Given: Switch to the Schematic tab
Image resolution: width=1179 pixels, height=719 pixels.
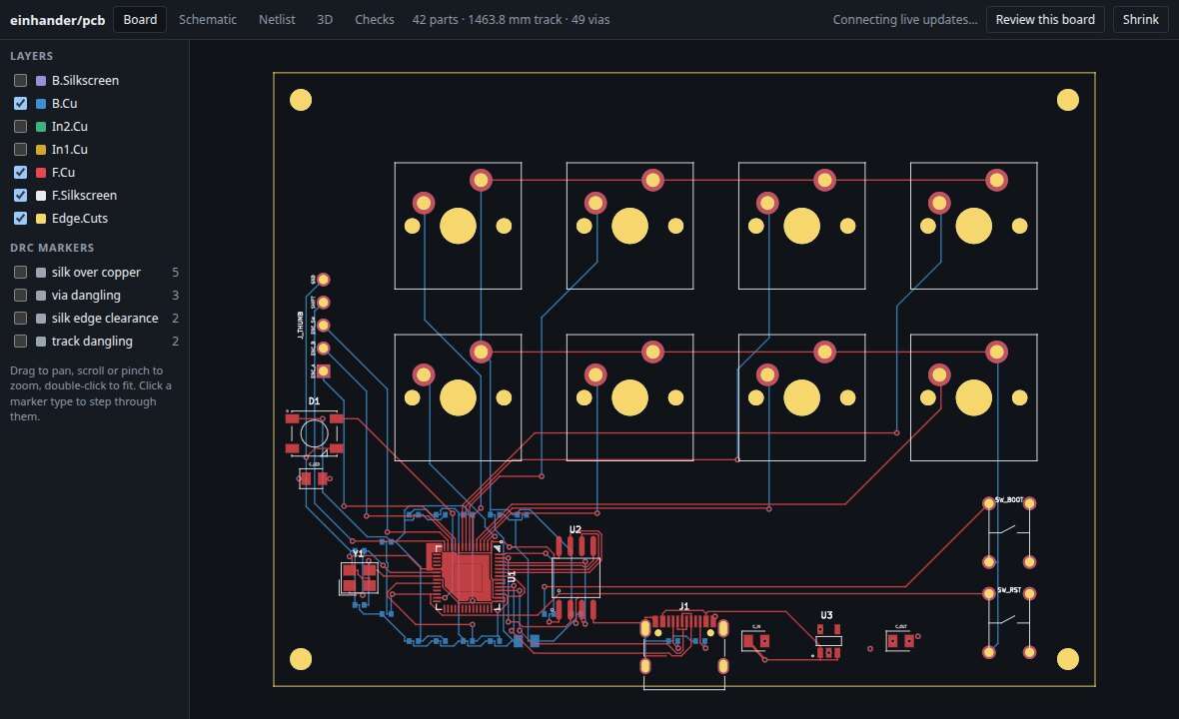Looking at the screenshot, I should pyautogui.click(x=208, y=20).
